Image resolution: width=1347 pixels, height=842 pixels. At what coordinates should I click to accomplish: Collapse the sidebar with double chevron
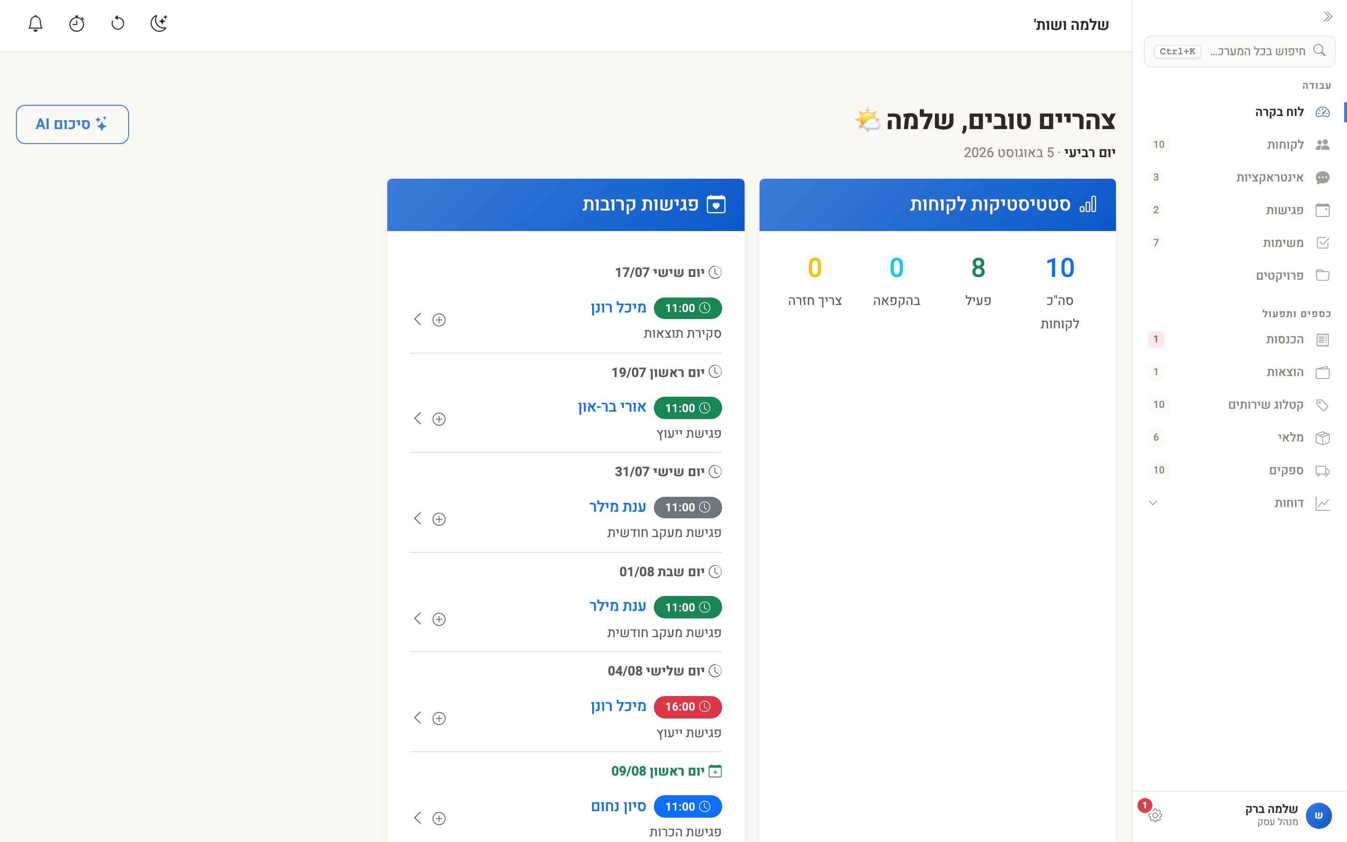1327,17
